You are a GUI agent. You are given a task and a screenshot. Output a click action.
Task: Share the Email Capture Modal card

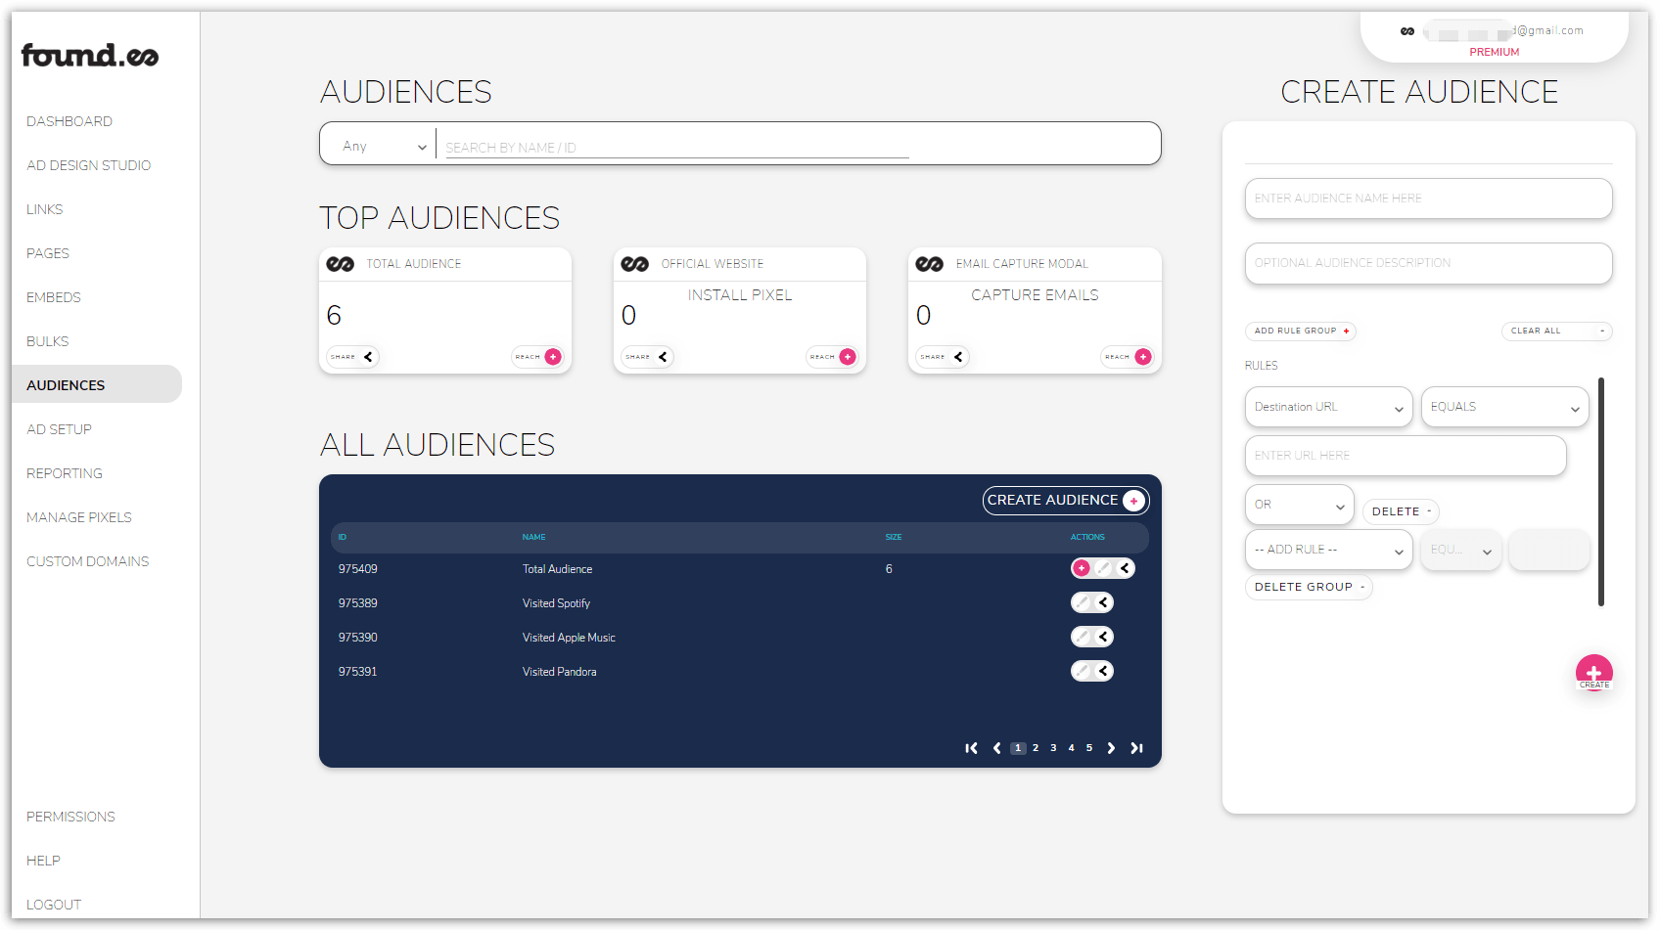point(942,357)
